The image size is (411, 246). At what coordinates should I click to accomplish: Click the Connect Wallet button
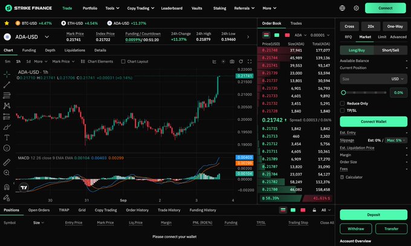374,121
